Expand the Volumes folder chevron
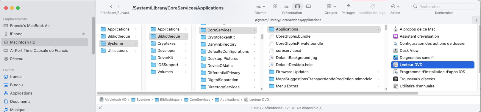The width and height of the screenshot is (481, 112). (186, 72)
